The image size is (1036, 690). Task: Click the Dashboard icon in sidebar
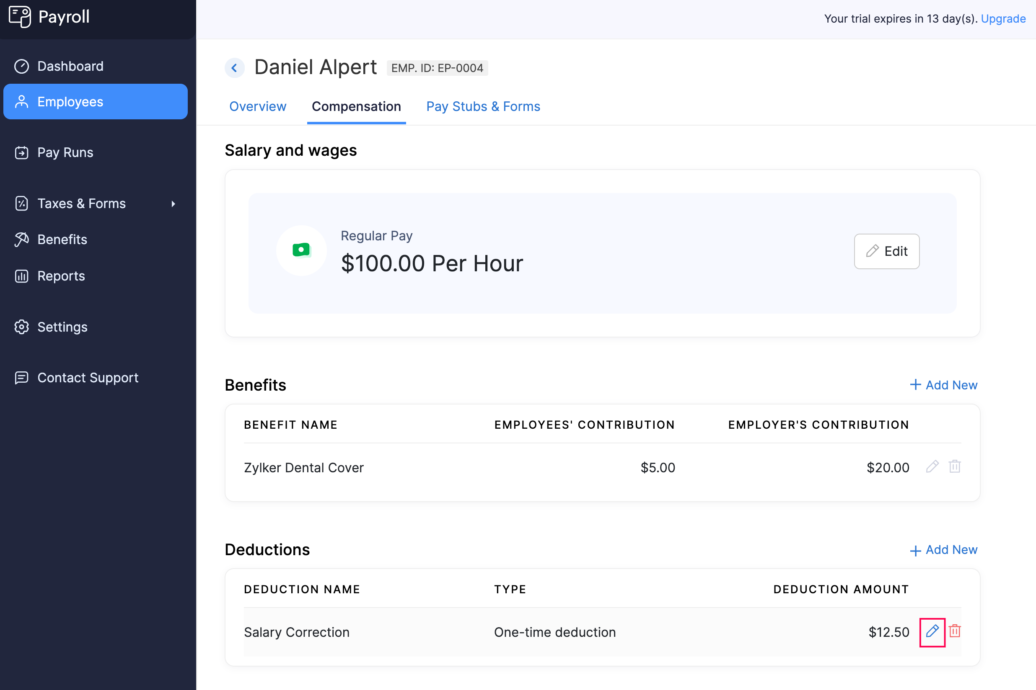point(22,65)
